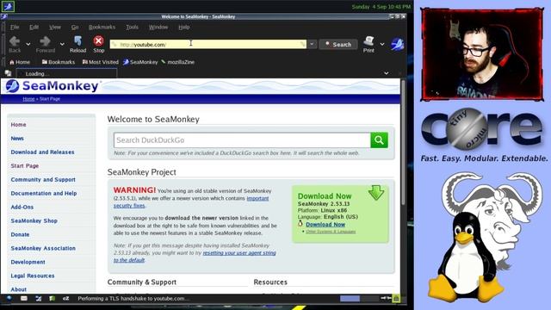The height and width of the screenshot is (310, 551).
Task: Open the important security fixes link
Action: (x=257, y=198)
